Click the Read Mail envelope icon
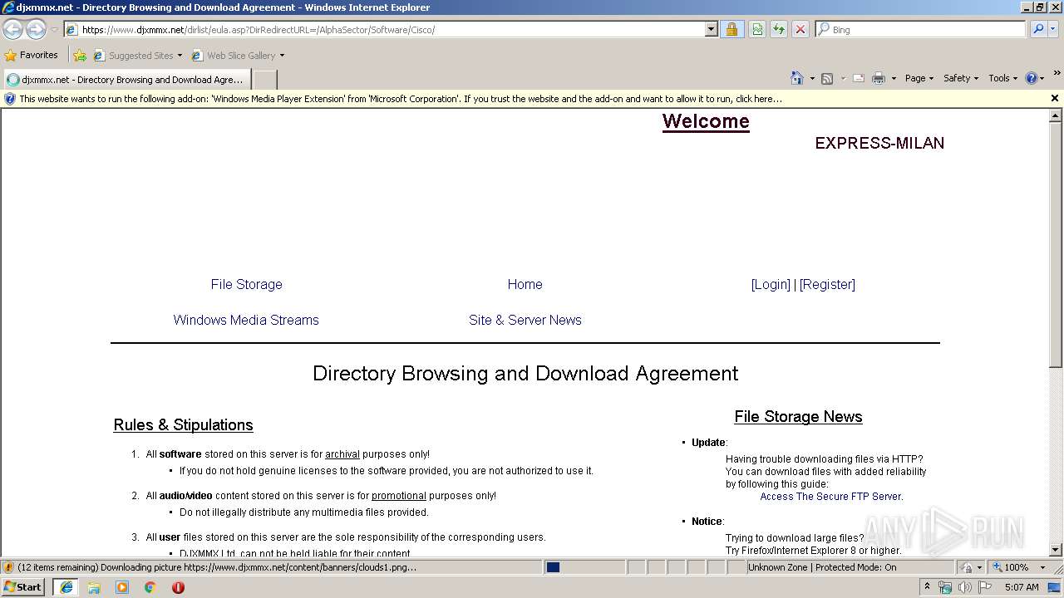 coord(859,78)
